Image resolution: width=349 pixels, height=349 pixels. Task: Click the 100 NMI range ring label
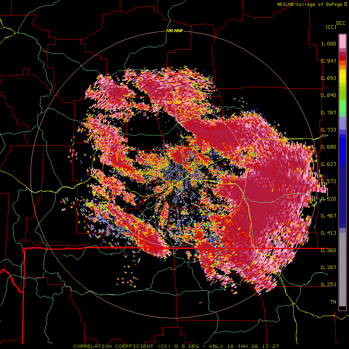(x=174, y=31)
